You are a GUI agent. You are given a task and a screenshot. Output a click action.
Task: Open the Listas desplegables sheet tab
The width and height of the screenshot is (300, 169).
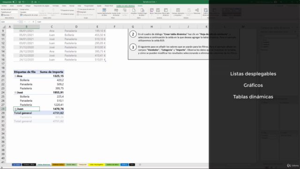point(97,165)
